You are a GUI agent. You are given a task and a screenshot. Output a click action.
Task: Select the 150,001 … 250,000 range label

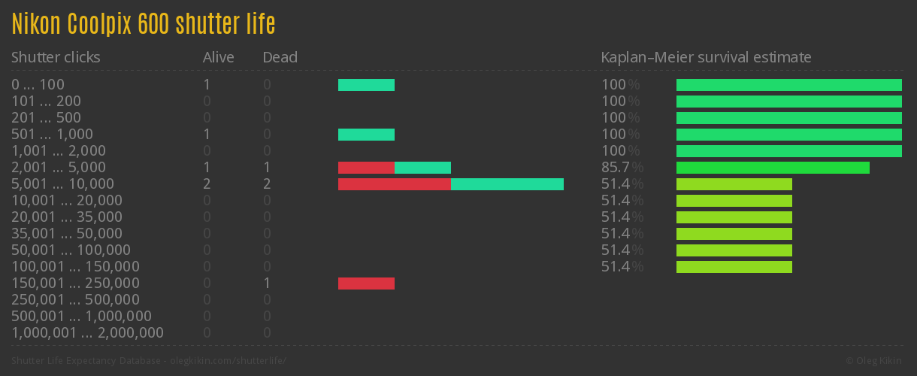pos(75,284)
